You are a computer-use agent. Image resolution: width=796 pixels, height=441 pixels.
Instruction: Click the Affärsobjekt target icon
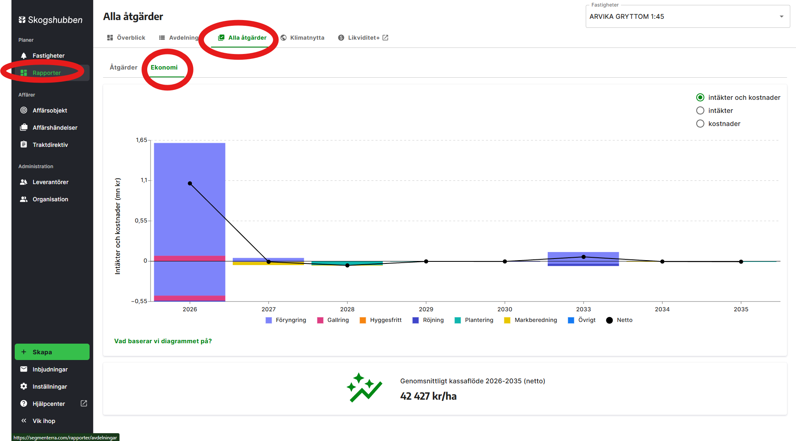[x=24, y=110]
